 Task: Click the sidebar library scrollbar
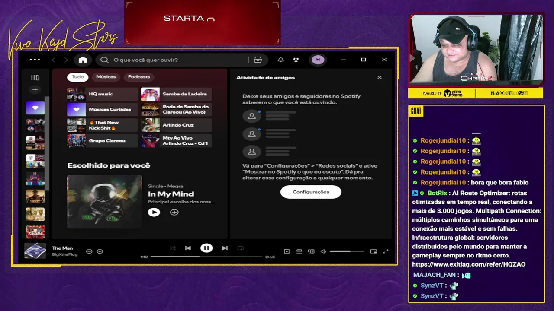(x=48, y=143)
